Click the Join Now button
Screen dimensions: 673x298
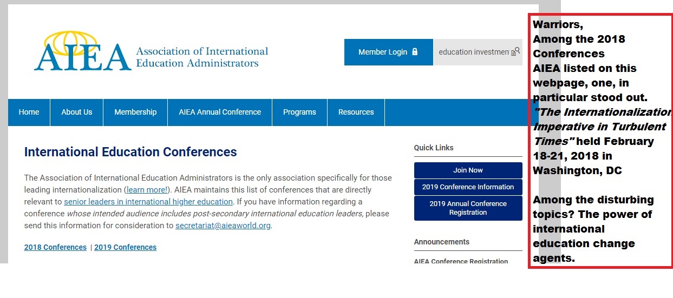(x=468, y=170)
